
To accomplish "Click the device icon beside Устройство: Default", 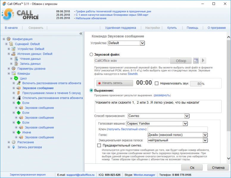I will (x=14, y=49).
